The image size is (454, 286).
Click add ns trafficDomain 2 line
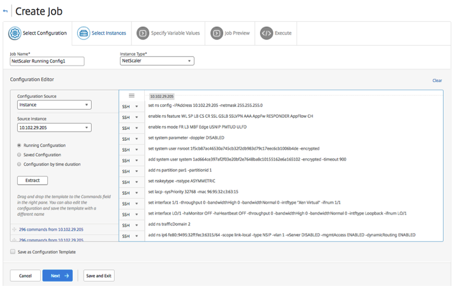(x=169, y=224)
